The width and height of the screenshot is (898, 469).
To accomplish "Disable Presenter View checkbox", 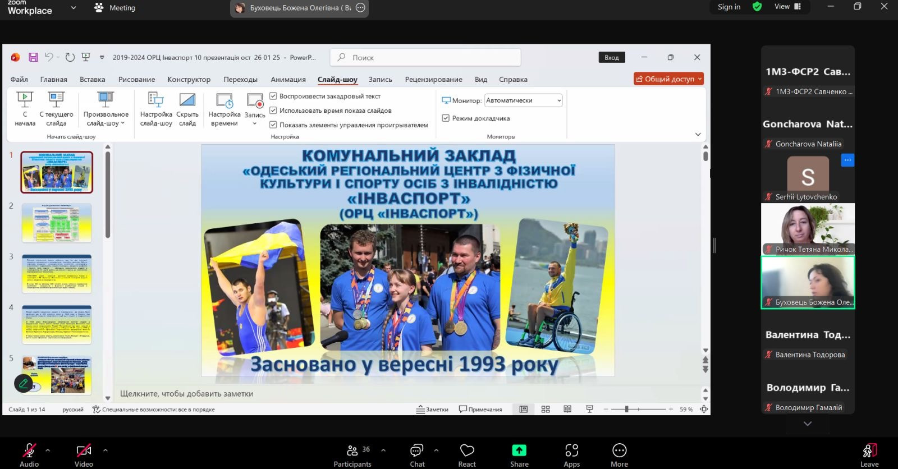I will tap(446, 118).
